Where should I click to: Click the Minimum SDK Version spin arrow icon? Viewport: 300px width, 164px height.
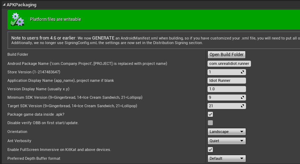[x=242, y=97]
